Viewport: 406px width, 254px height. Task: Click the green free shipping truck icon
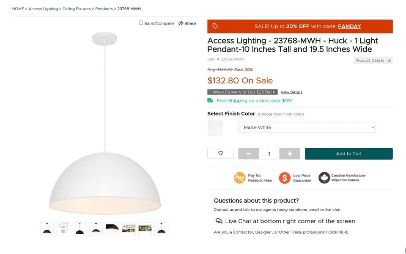click(x=210, y=101)
